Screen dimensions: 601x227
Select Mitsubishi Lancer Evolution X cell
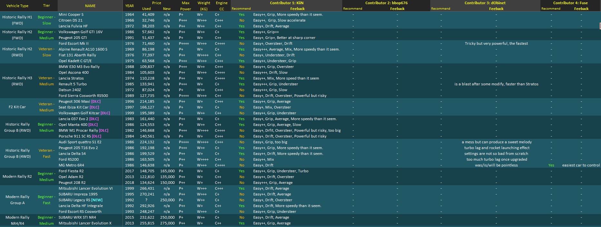coord(90,223)
